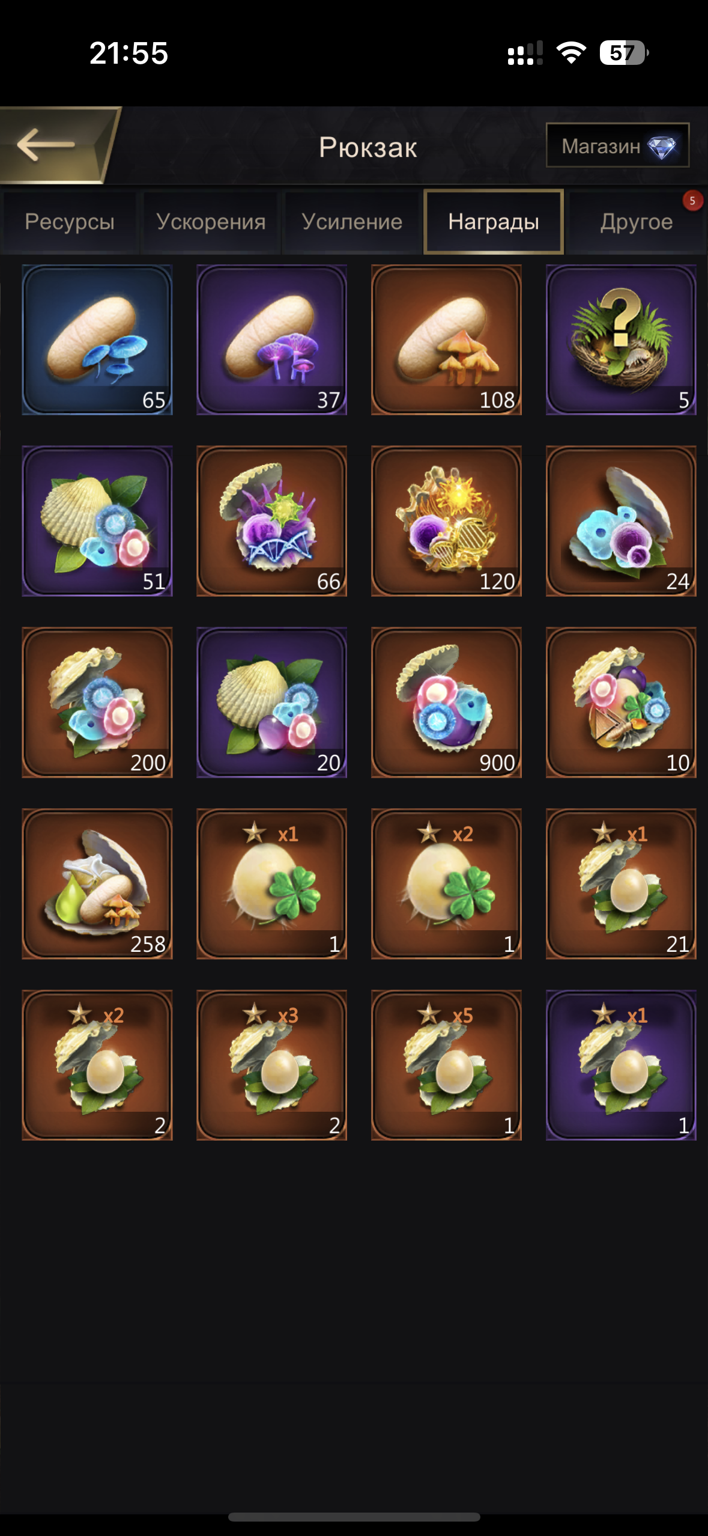Select the blue mushroom larva item (65)
This screenshot has width=708, height=1536.
[x=97, y=340]
